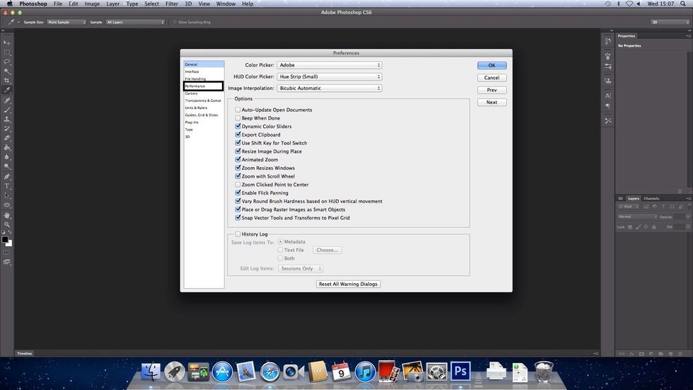The image size is (693, 390).
Task: Select Performance in preferences list
Action: pos(204,86)
